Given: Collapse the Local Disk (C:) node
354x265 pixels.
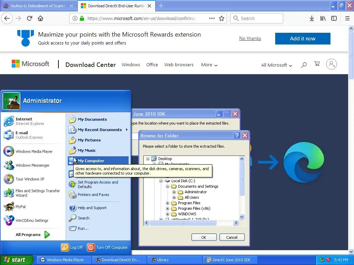Looking at the screenshot, I should coord(161,181).
